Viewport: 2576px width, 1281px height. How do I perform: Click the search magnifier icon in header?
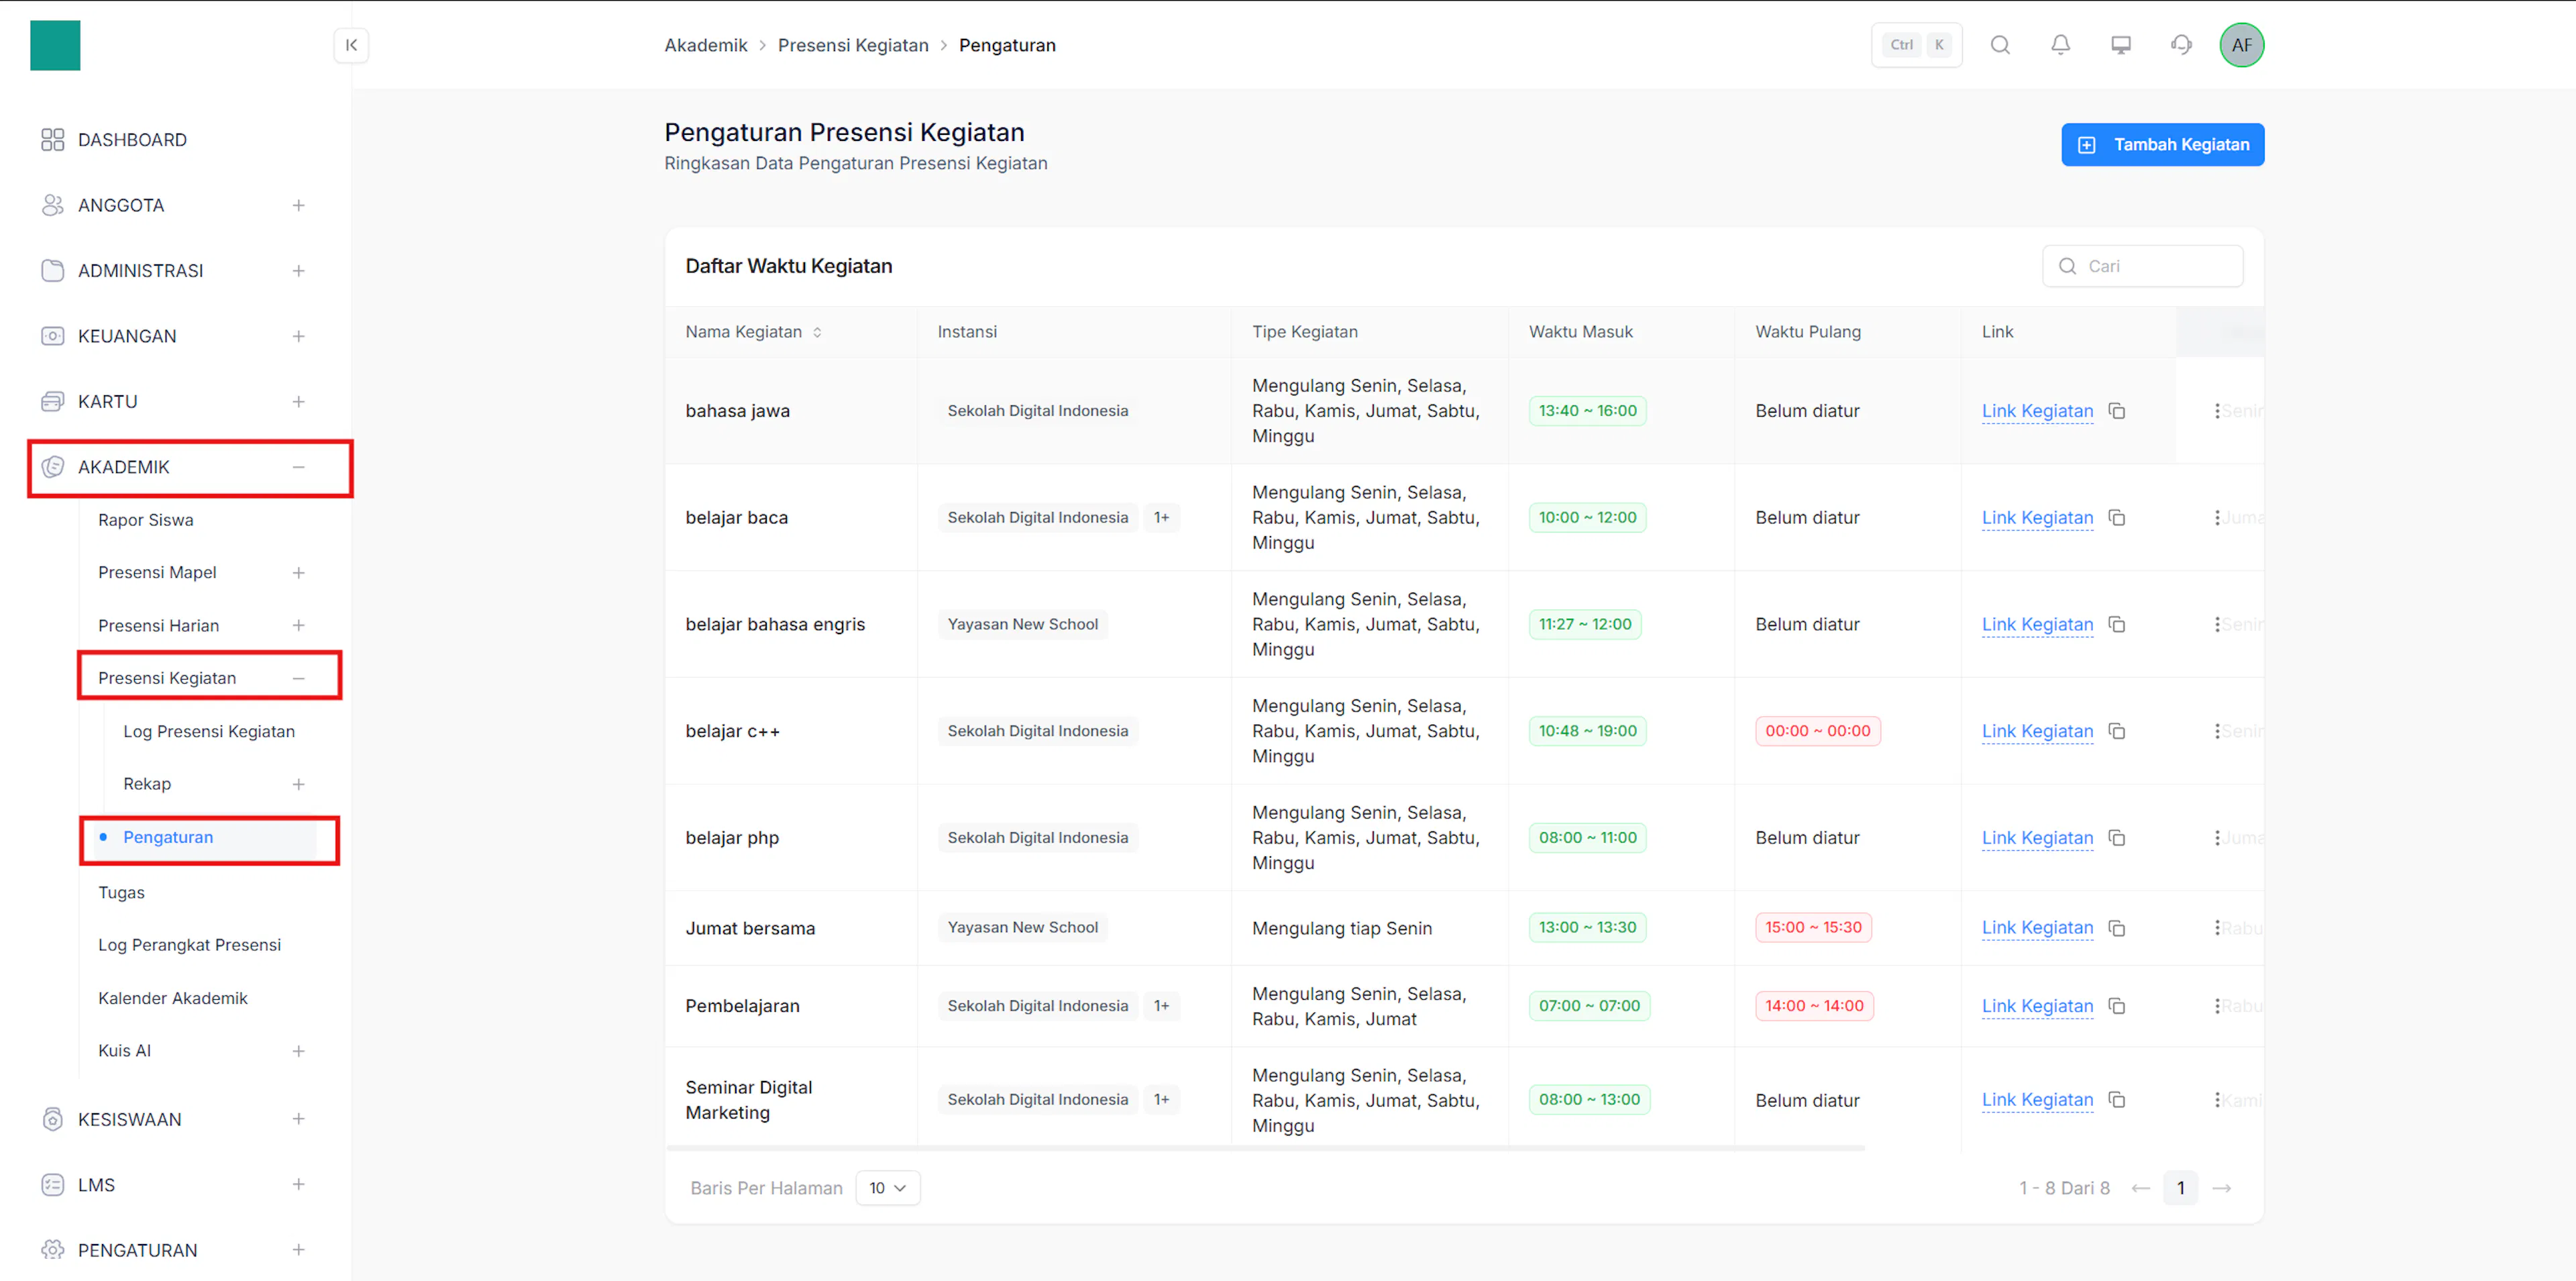click(2000, 45)
